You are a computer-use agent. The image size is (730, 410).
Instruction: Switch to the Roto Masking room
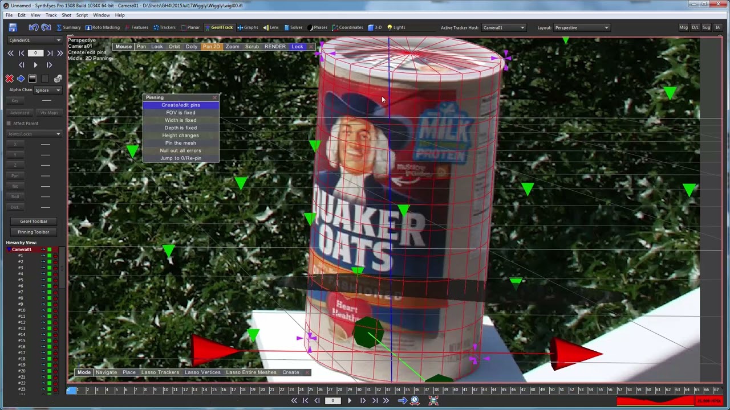pyautogui.click(x=103, y=27)
